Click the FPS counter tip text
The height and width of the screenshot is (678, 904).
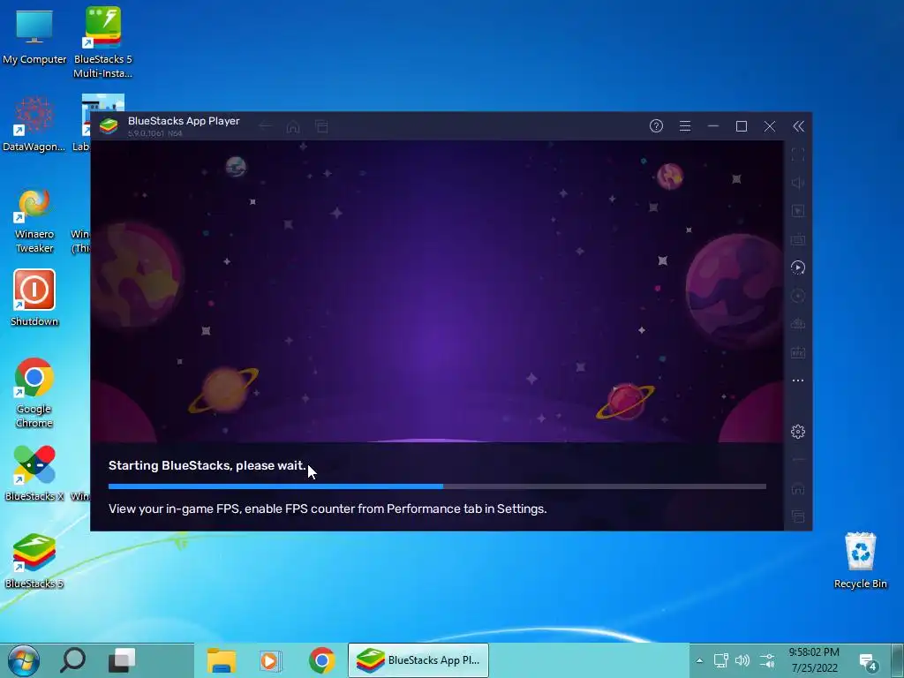click(x=328, y=509)
